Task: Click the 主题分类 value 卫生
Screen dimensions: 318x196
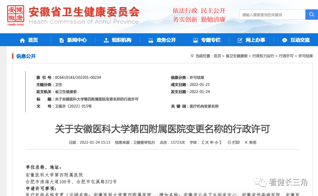Action: (59, 85)
